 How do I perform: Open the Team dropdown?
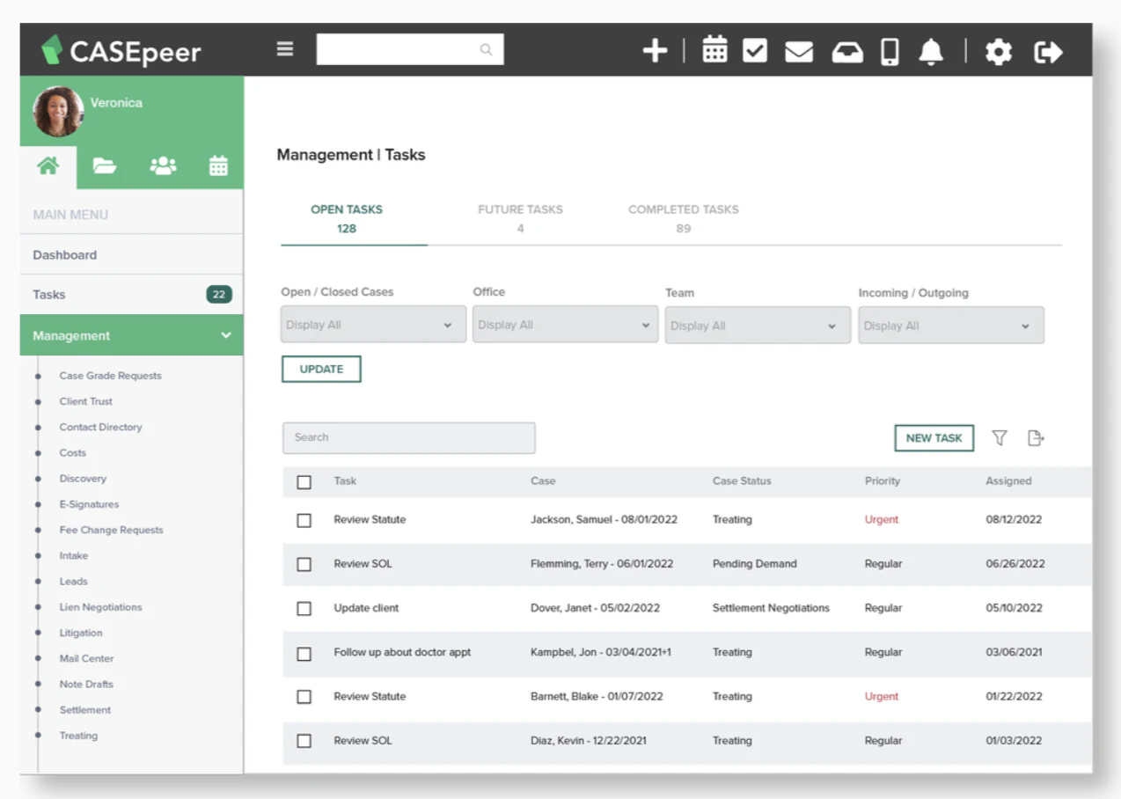pos(758,325)
